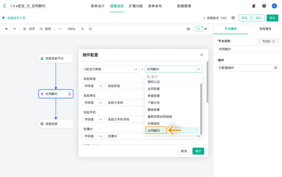Click the form title 1.3 e签宝_次_合同解约
This screenshot has height=177, width=282.
[28, 6]
